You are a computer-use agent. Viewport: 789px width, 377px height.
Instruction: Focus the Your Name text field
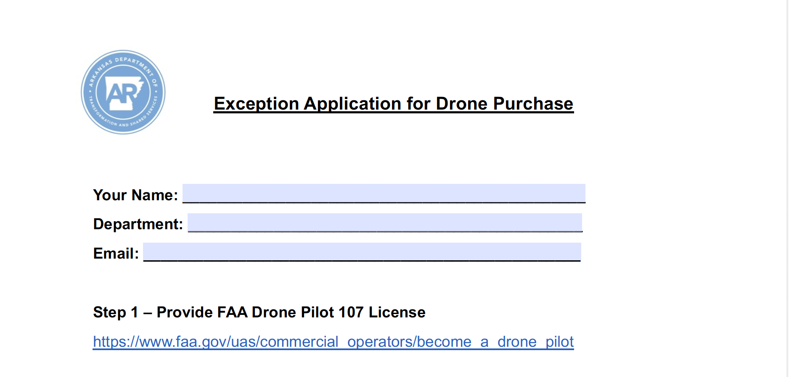(384, 194)
